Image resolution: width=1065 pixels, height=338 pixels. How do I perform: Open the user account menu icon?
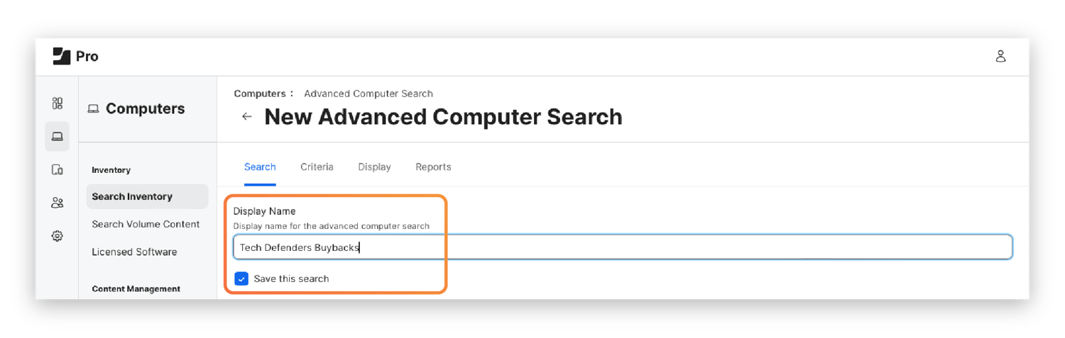coord(1000,56)
